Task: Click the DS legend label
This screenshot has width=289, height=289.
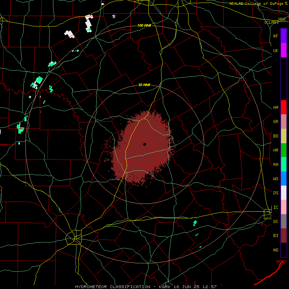Action: [276, 193]
